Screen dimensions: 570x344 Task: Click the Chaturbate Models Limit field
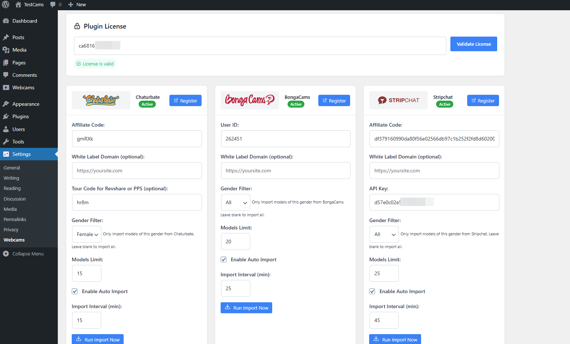(x=87, y=273)
